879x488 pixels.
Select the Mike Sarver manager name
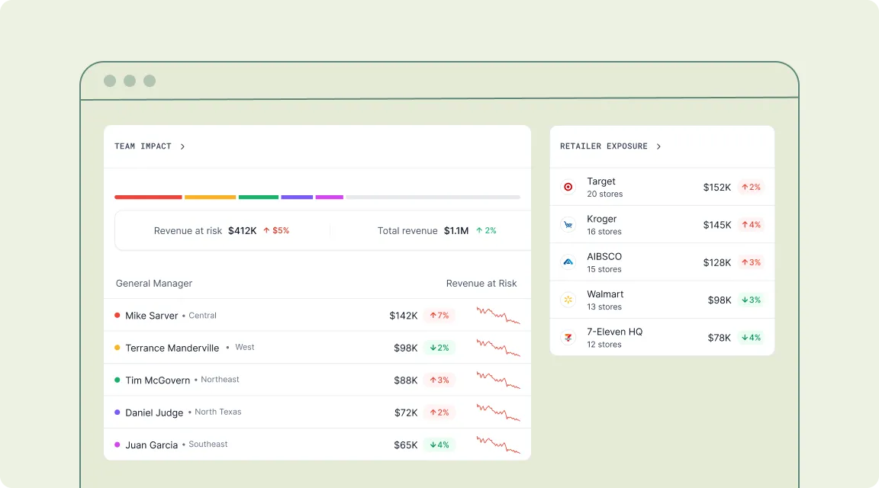(x=151, y=316)
